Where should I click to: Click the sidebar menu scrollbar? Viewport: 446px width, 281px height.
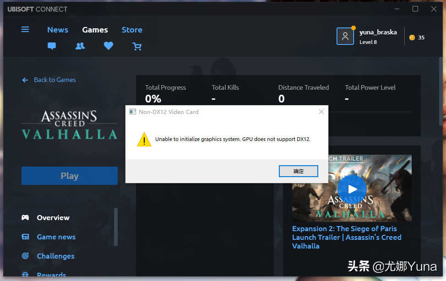click(x=116, y=227)
